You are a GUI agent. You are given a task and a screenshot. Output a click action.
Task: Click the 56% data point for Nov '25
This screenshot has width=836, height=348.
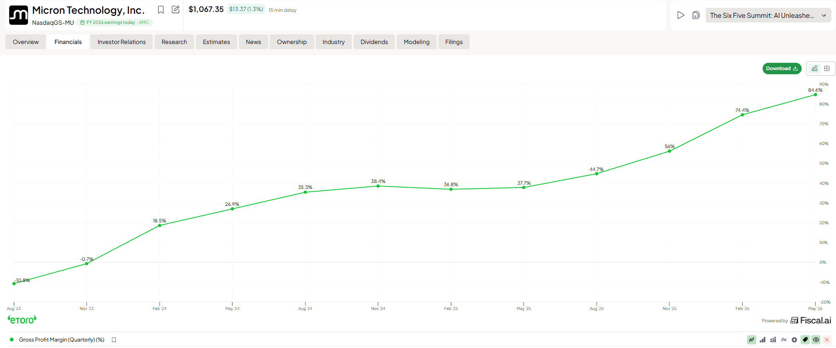click(x=670, y=151)
